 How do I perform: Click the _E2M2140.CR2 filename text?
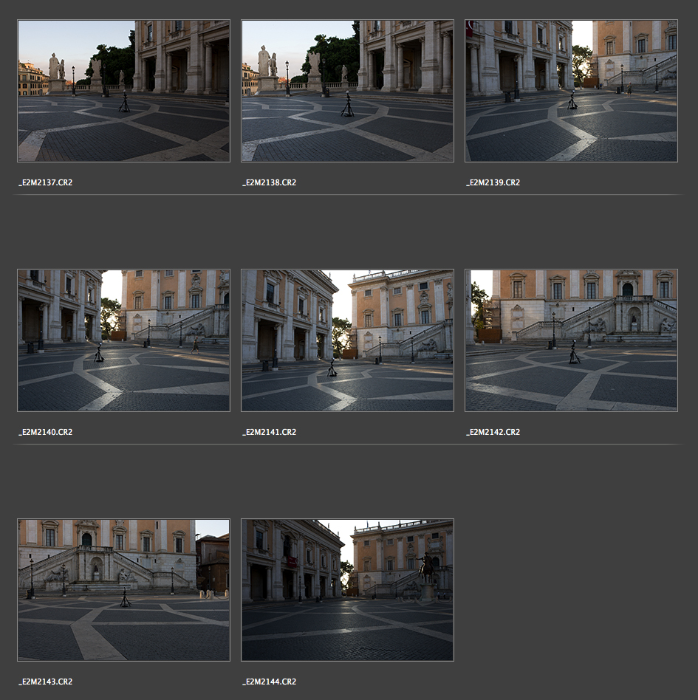point(46,432)
